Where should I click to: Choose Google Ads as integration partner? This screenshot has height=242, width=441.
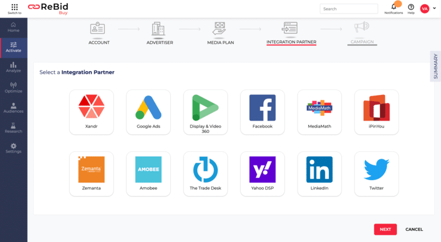coord(148,112)
